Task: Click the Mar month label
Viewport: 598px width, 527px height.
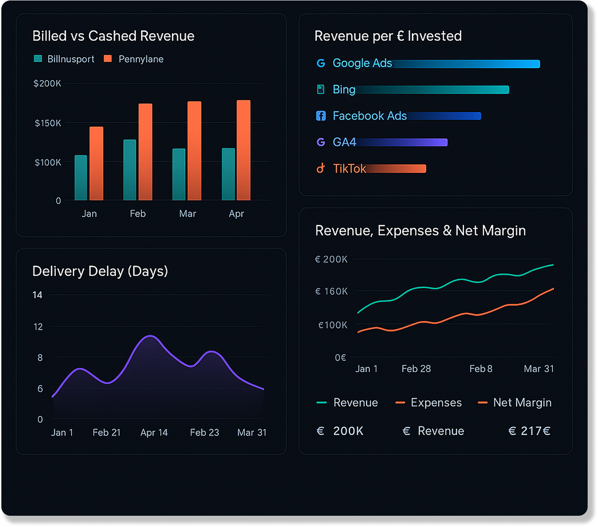Action: tap(188, 213)
